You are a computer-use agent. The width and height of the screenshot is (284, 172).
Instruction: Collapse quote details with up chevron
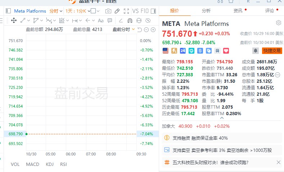[x=222, y=118]
